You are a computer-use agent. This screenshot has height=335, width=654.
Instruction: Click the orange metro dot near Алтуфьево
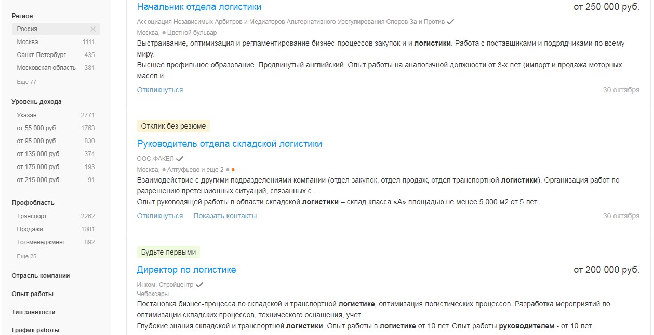[x=233, y=170]
